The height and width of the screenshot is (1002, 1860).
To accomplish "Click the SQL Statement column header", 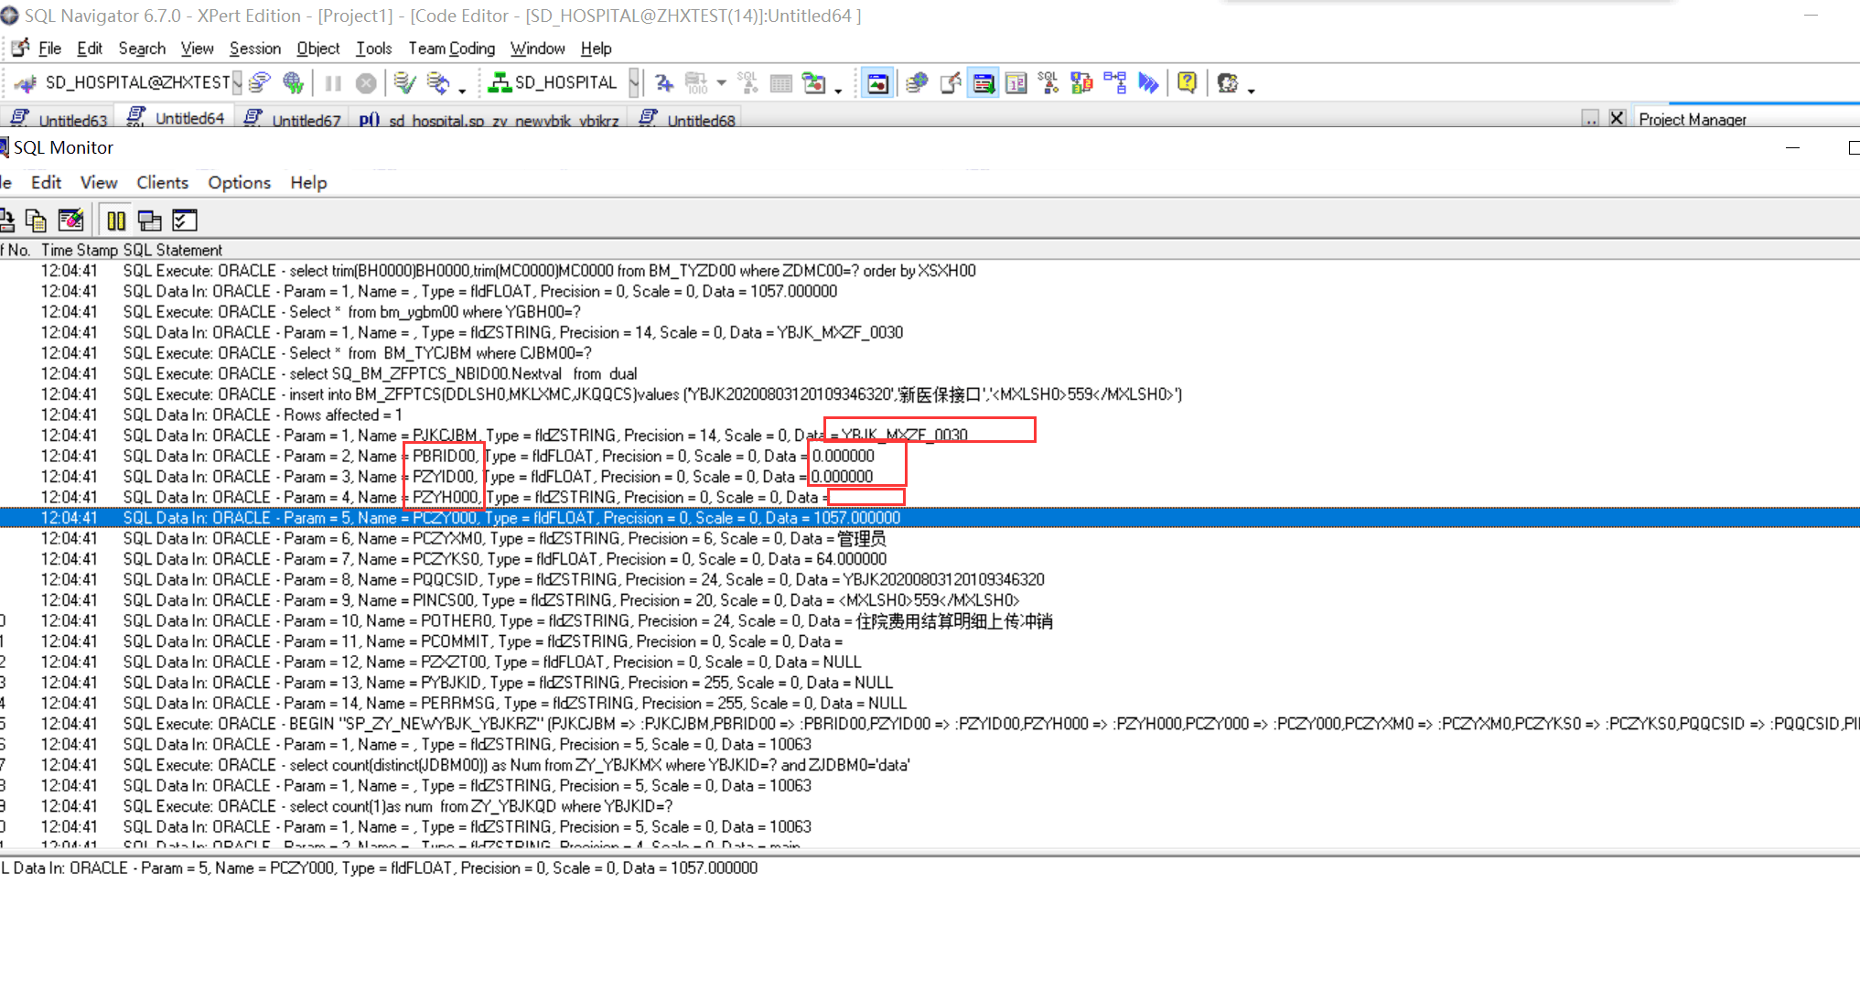I will 173,250.
